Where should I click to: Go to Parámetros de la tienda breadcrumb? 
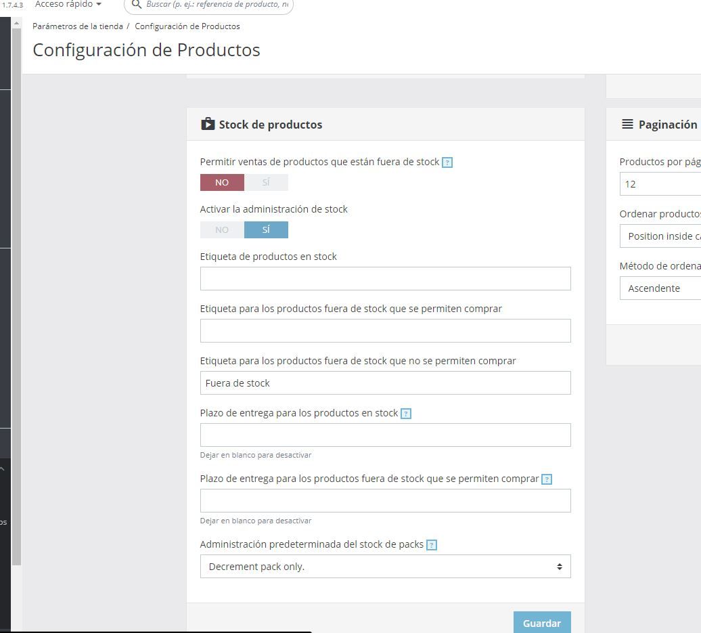pos(77,26)
